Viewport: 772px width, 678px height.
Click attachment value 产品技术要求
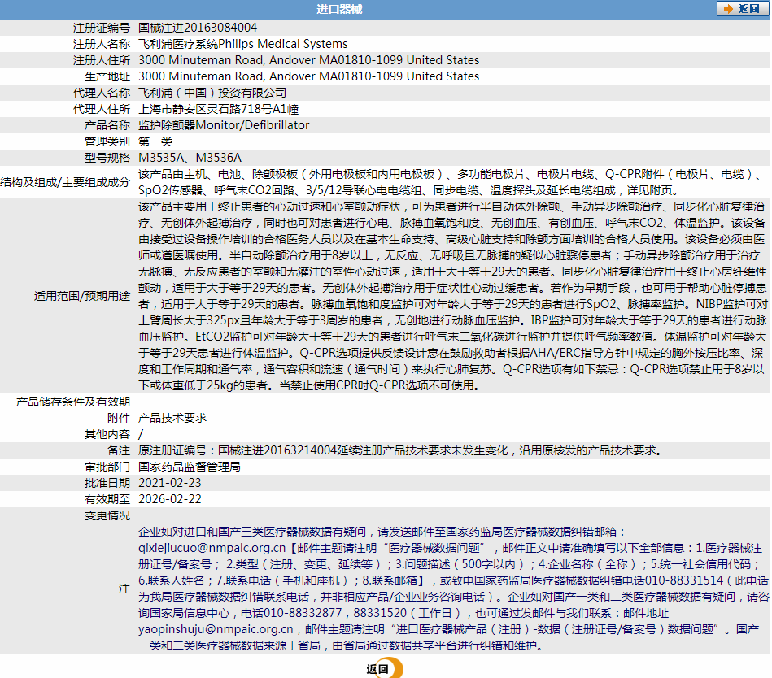click(172, 418)
